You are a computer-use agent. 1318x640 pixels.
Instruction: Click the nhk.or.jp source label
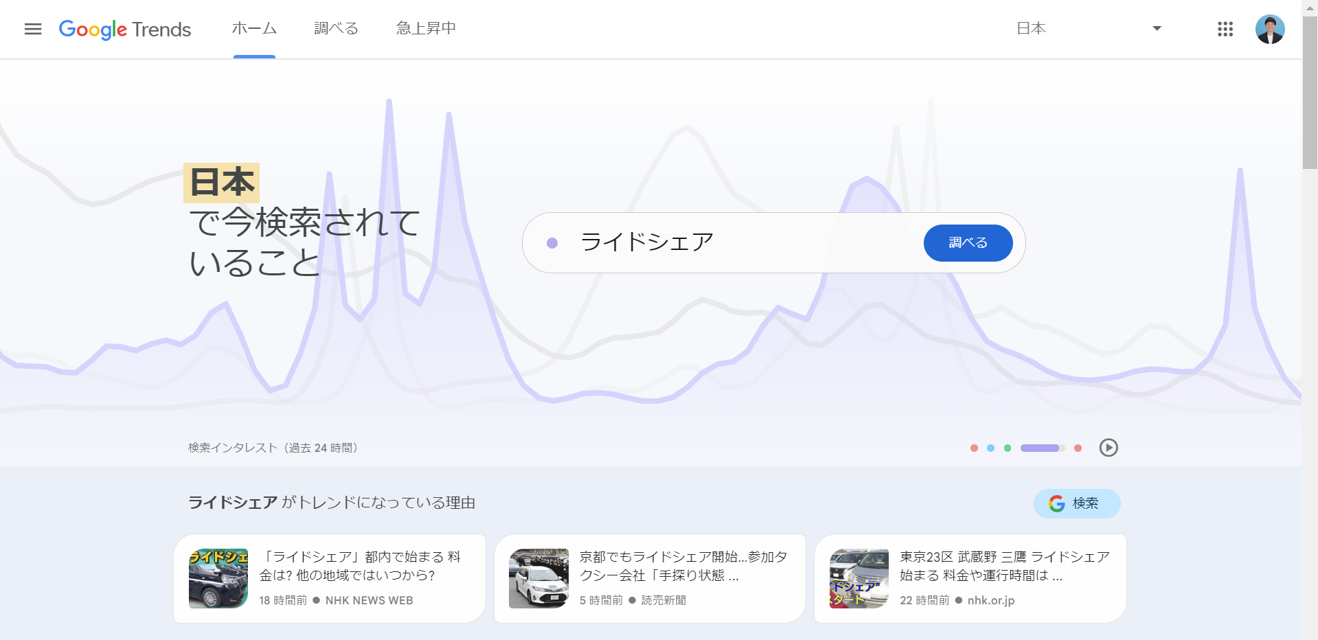point(991,600)
